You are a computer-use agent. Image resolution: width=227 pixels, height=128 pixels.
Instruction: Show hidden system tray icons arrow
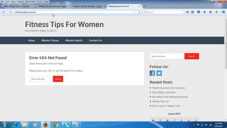tap(194, 125)
